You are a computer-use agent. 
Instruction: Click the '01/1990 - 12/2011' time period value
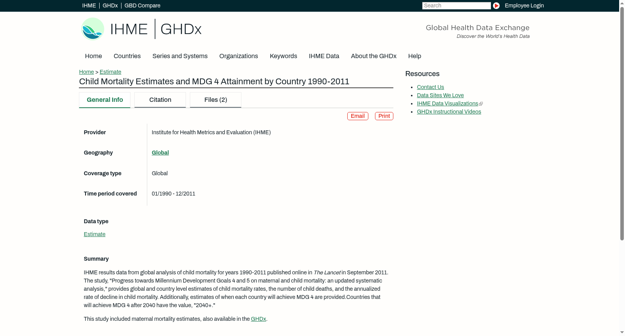click(173, 194)
